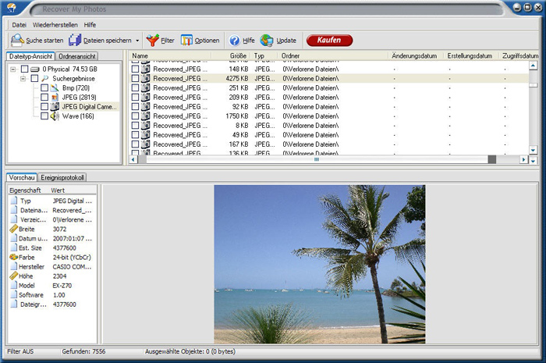
Task: Select the Bmp (720) file type icon
Action: 55,88
